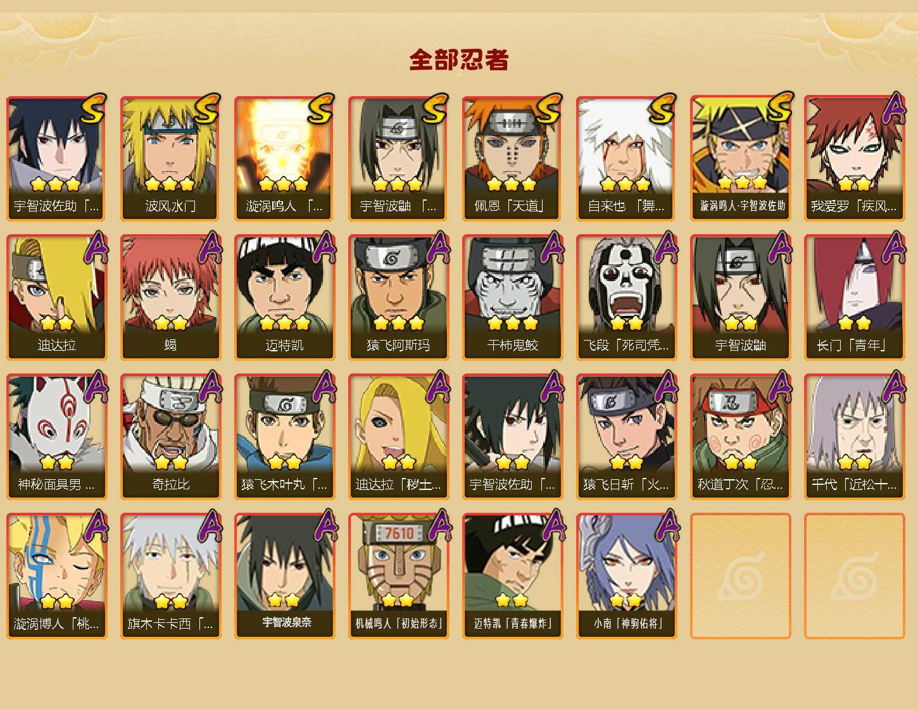Image resolution: width=918 pixels, height=709 pixels.
Task: Choose the white-haired 自来也 S-rank card
Action: pyautogui.click(x=626, y=158)
